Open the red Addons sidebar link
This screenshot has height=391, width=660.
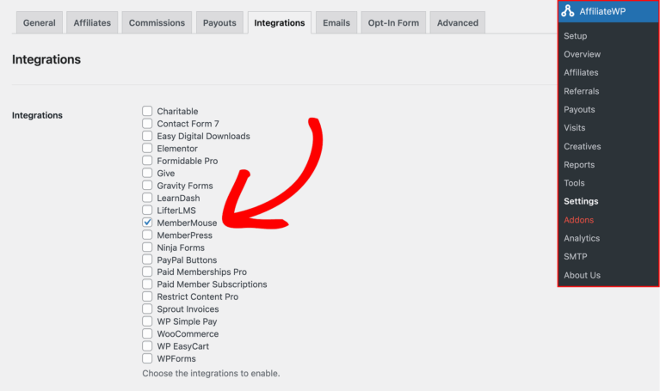tap(579, 220)
